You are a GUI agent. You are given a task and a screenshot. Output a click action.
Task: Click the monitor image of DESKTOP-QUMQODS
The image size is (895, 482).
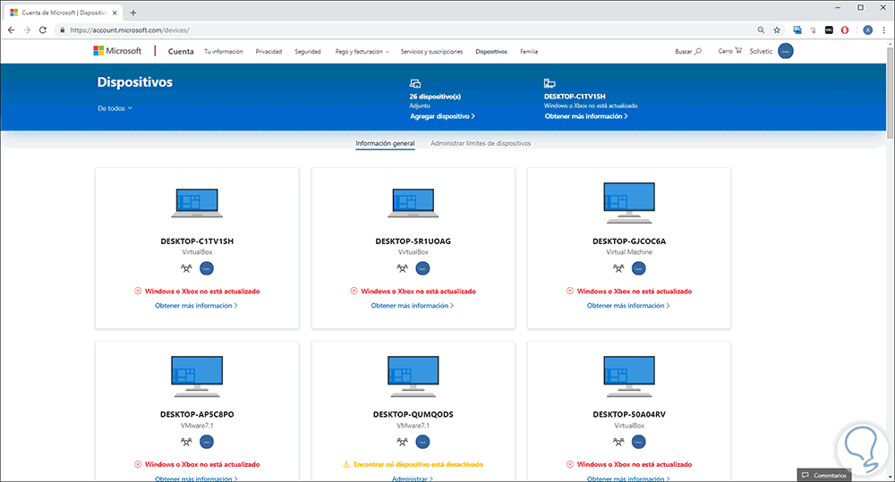[413, 376]
